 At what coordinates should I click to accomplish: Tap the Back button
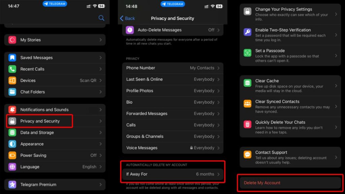pyautogui.click(x=127, y=19)
